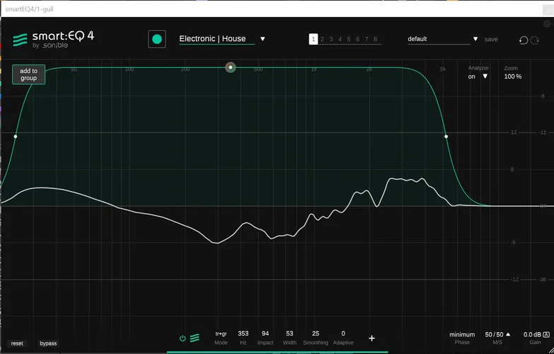Click the 0.0 dB Gain value

532,335
